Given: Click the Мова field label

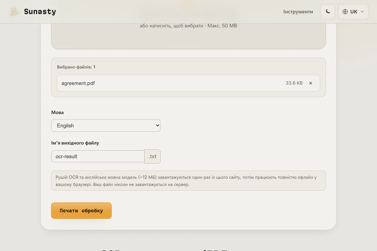Looking at the screenshot, I should click(58, 112).
